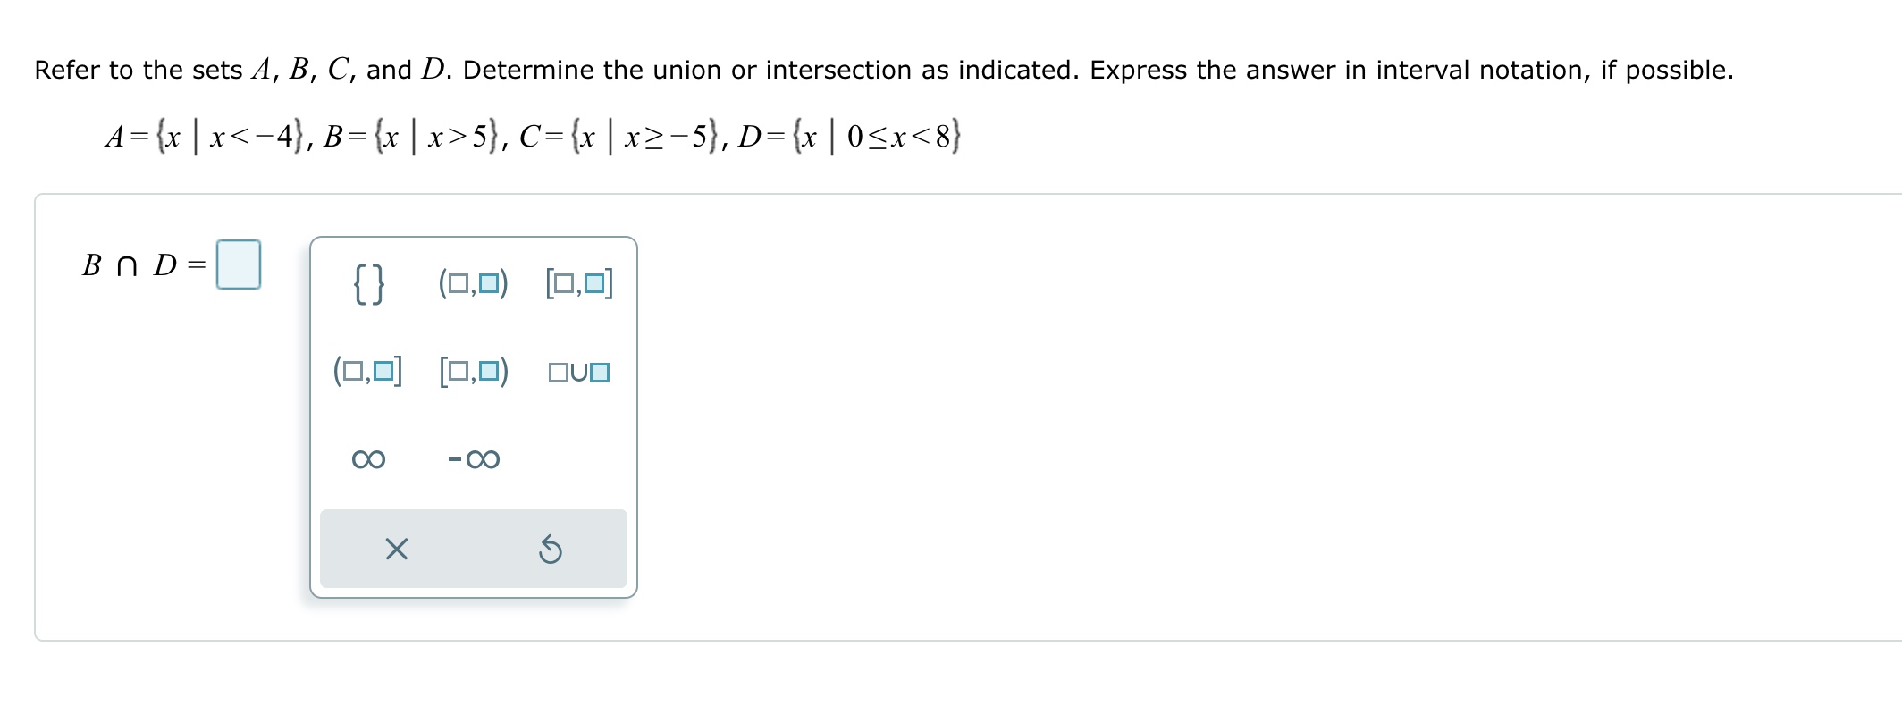Insert the infinity symbol
This screenshot has width=1902, height=705.
[x=368, y=457]
